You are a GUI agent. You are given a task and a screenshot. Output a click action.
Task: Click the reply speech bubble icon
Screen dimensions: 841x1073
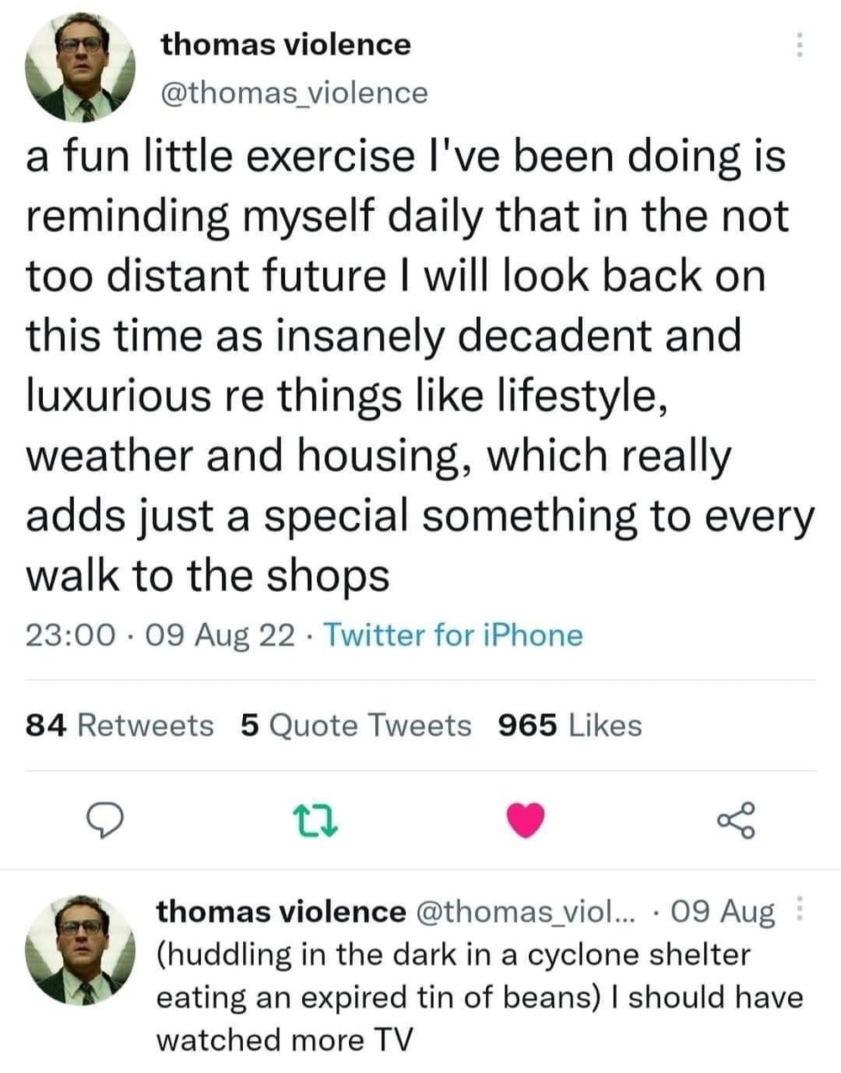coord(108,821)
